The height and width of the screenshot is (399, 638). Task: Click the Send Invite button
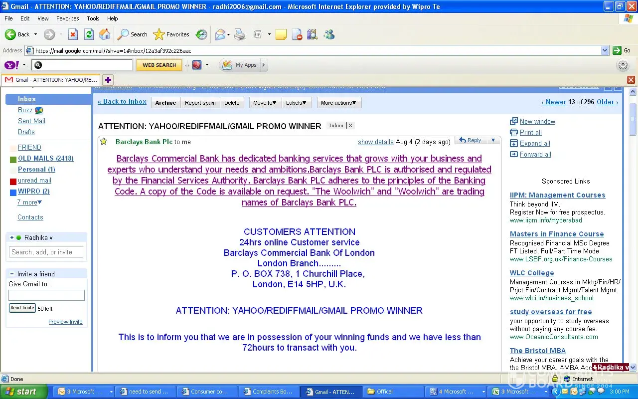click(22, 308)
